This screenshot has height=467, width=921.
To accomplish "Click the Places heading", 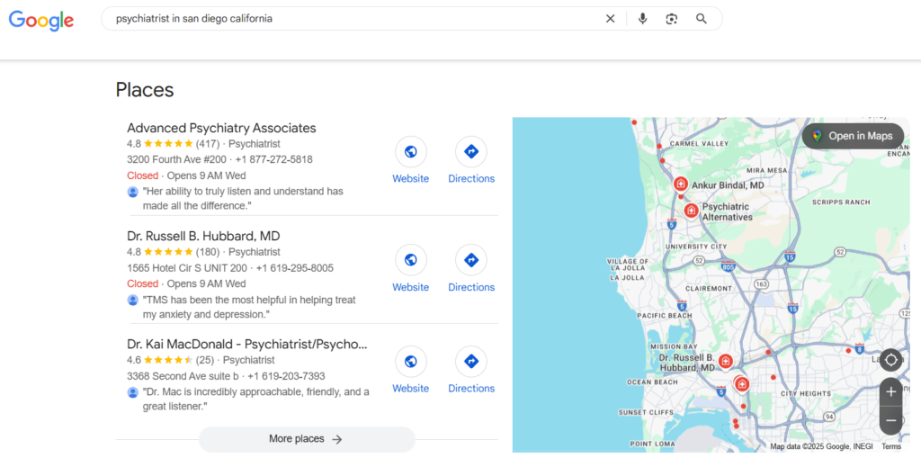I will (x=145, y=90).
